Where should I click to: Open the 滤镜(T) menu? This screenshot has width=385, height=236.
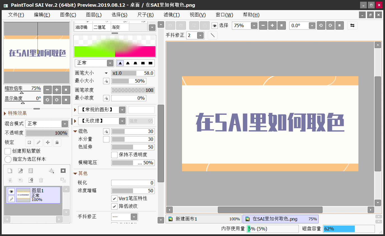coord(172,15)
